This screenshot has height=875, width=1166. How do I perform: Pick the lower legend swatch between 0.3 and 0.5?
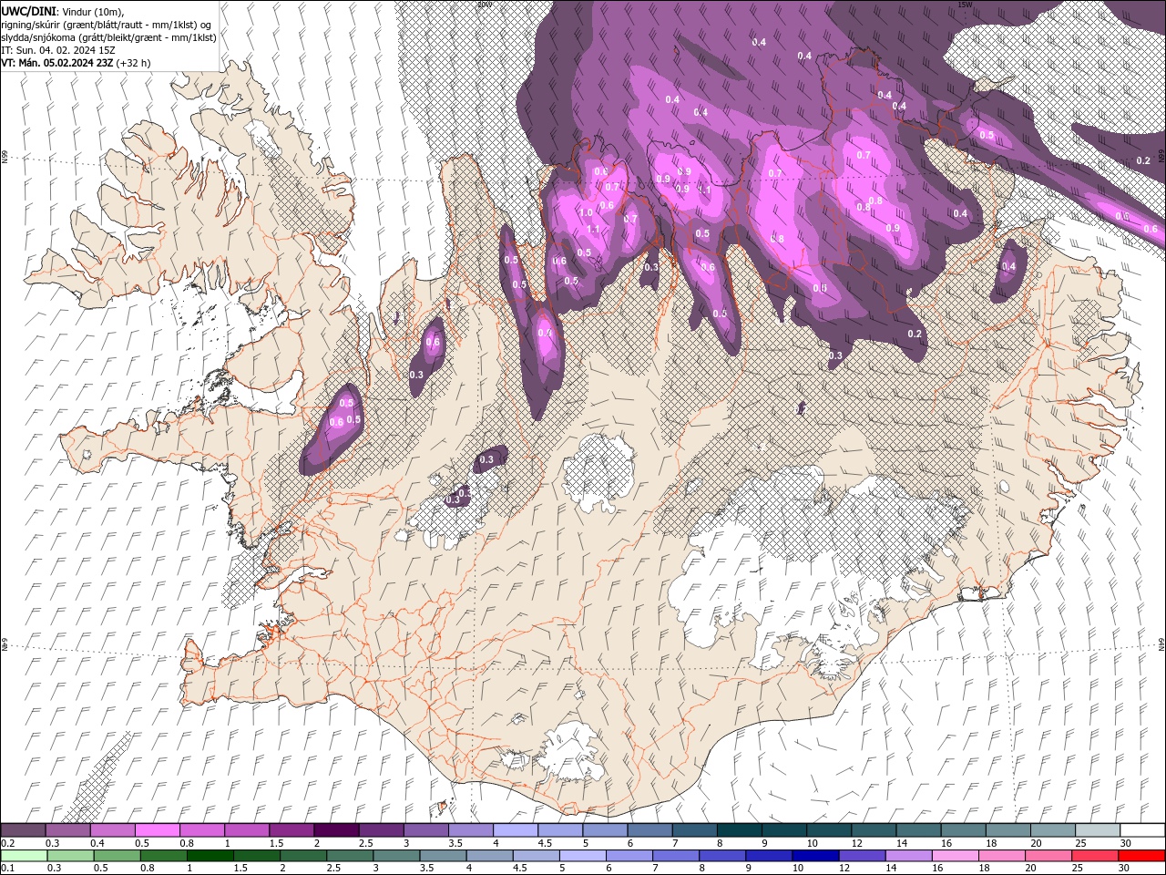pos(70,856)
